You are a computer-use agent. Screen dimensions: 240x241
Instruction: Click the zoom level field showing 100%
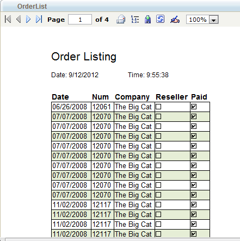198,20
